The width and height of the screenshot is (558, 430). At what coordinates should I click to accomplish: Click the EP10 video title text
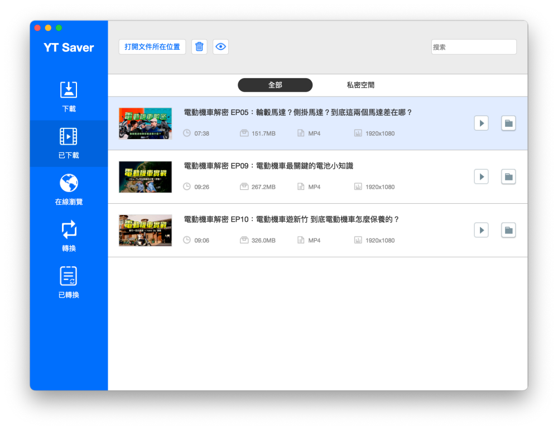tap(291, 219)
